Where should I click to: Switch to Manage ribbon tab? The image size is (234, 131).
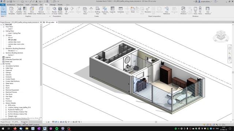pyautogui.click(x=53, y=5)
